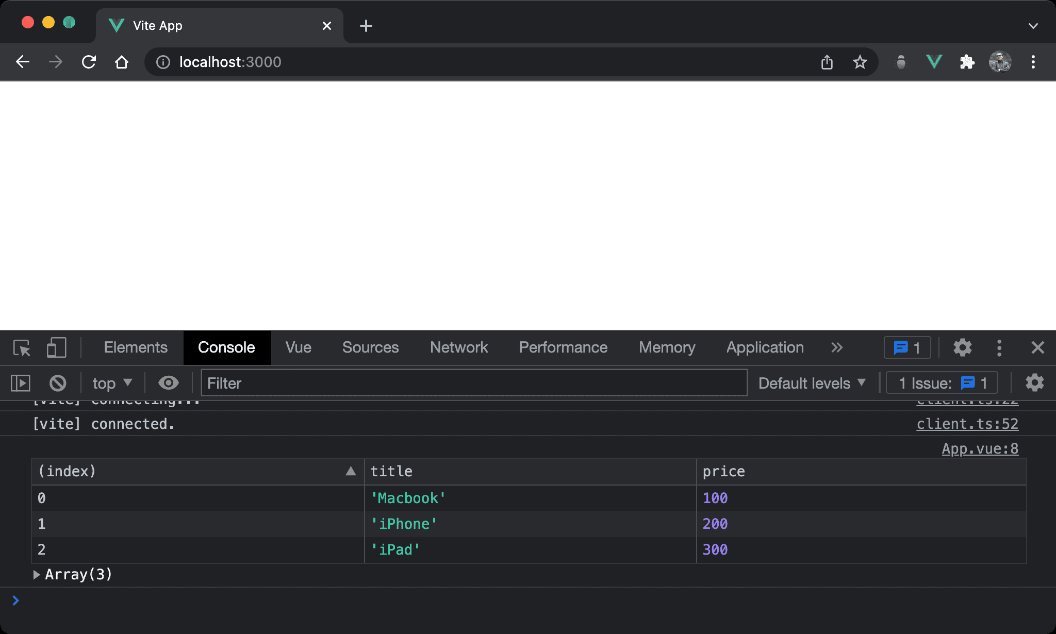
Task: Open the Default levels dropdown
Action: [812, 383]
